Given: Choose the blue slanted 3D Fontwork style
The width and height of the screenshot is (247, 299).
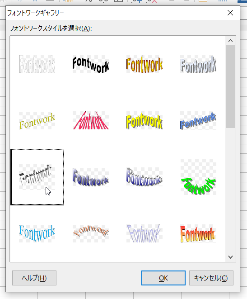Looking at the screenshot, I should (x=198, y=120).
